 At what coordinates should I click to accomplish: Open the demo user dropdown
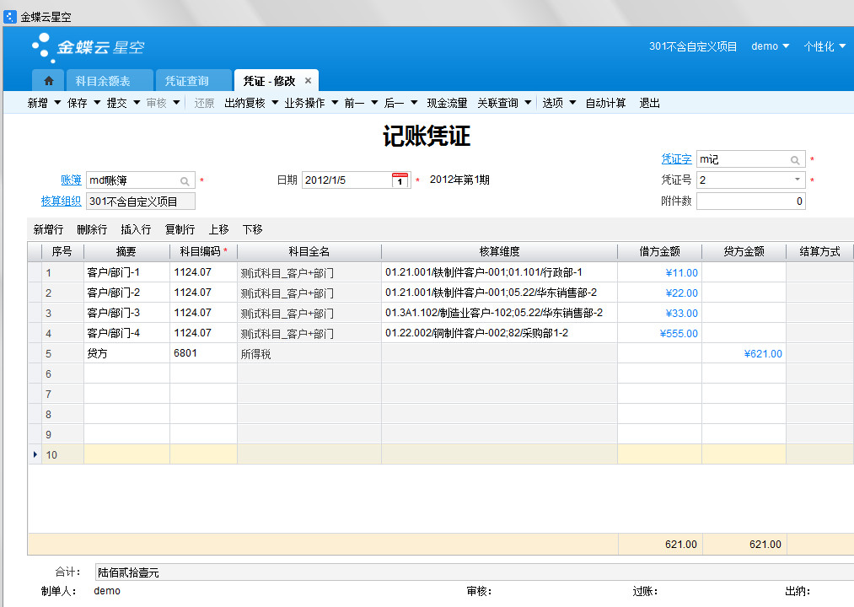770,46
